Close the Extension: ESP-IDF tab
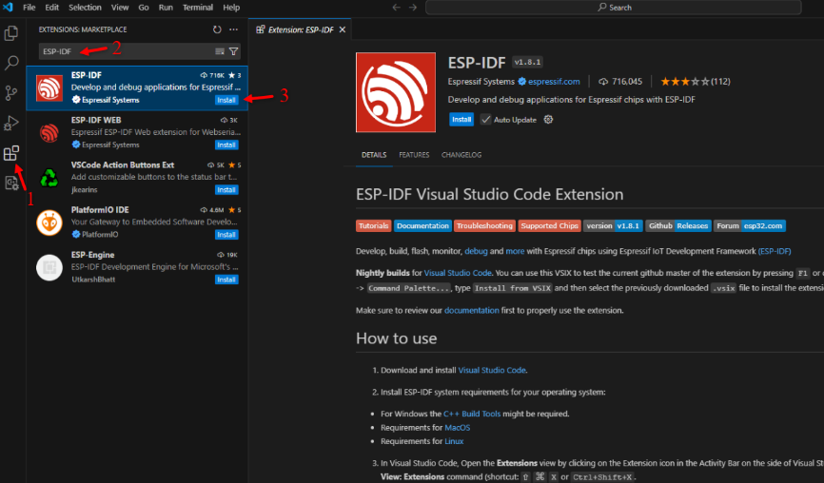Screen dimensions: 824x483 point(343,29)
